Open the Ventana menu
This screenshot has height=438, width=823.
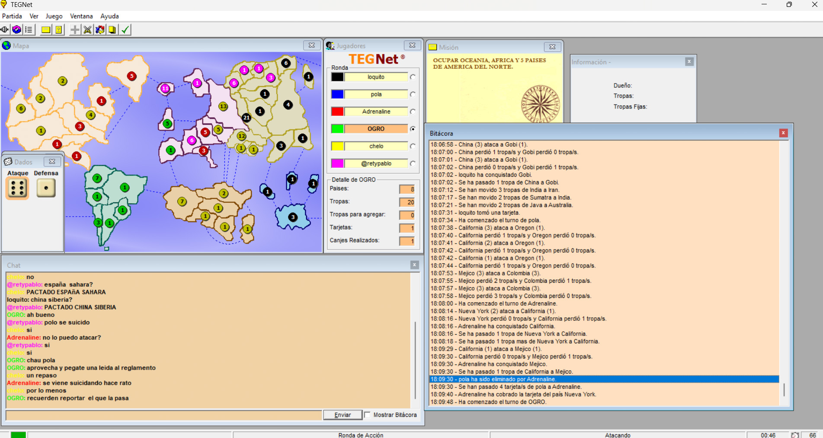tap(81, 16)
